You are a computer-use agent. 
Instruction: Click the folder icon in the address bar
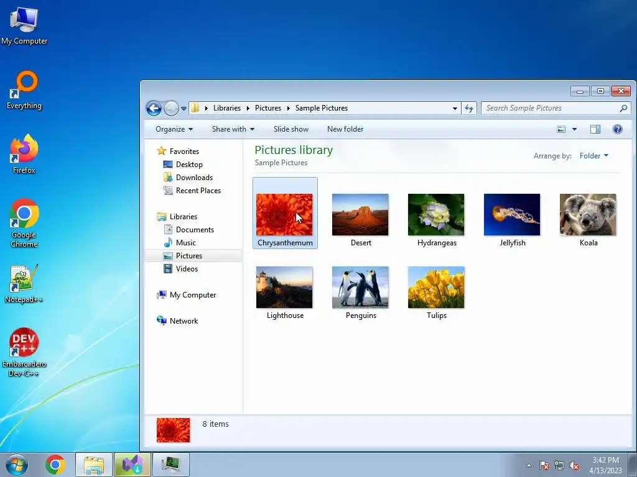pos(195,108)
